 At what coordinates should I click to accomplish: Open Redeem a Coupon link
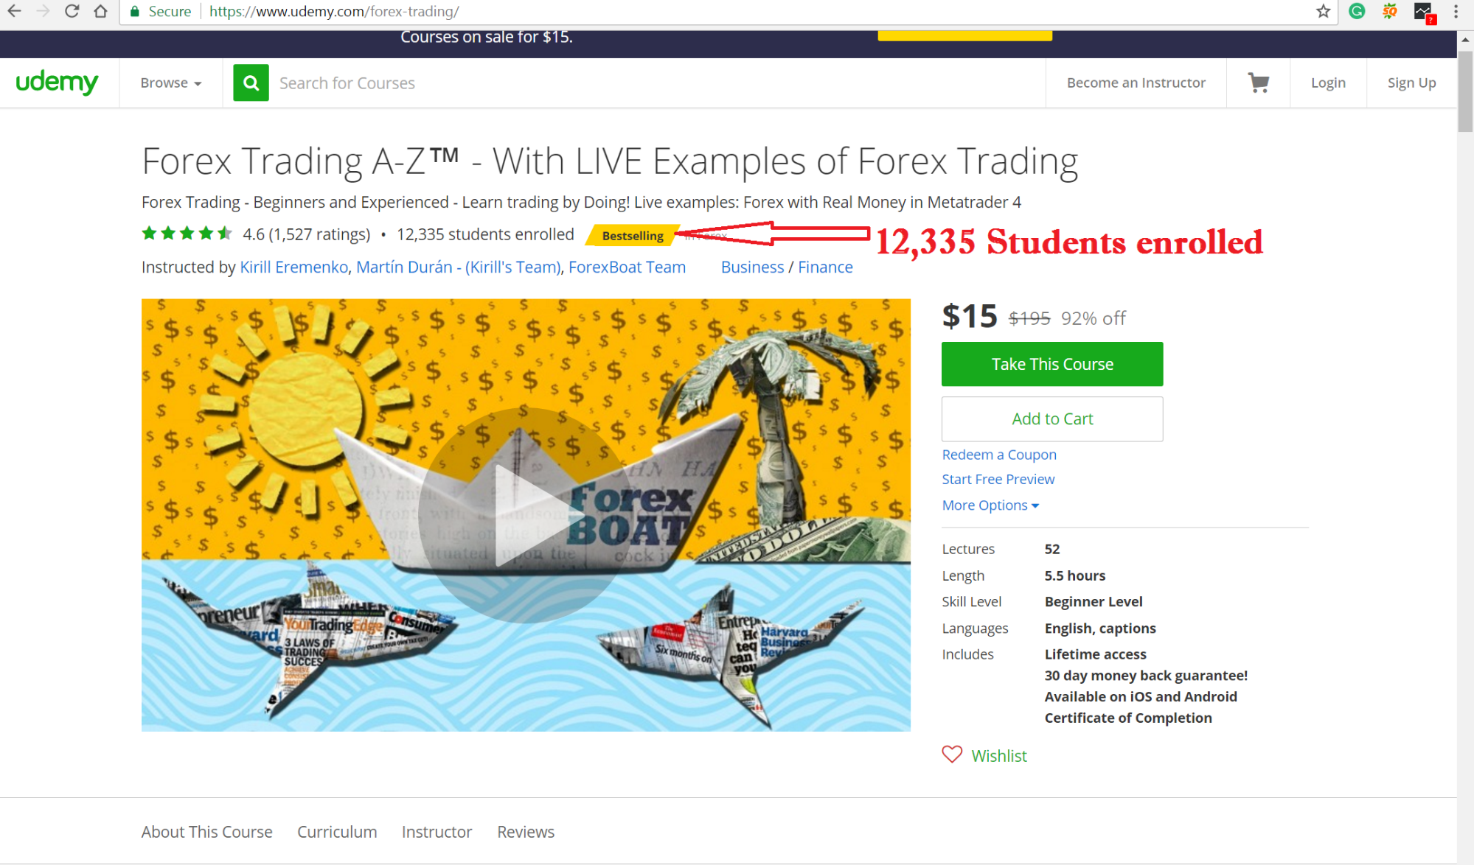999,455
